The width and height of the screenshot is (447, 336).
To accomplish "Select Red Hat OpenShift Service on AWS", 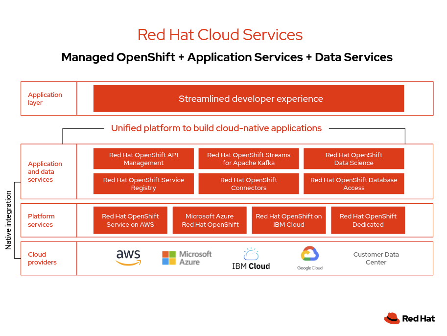I will pos(130,220).
